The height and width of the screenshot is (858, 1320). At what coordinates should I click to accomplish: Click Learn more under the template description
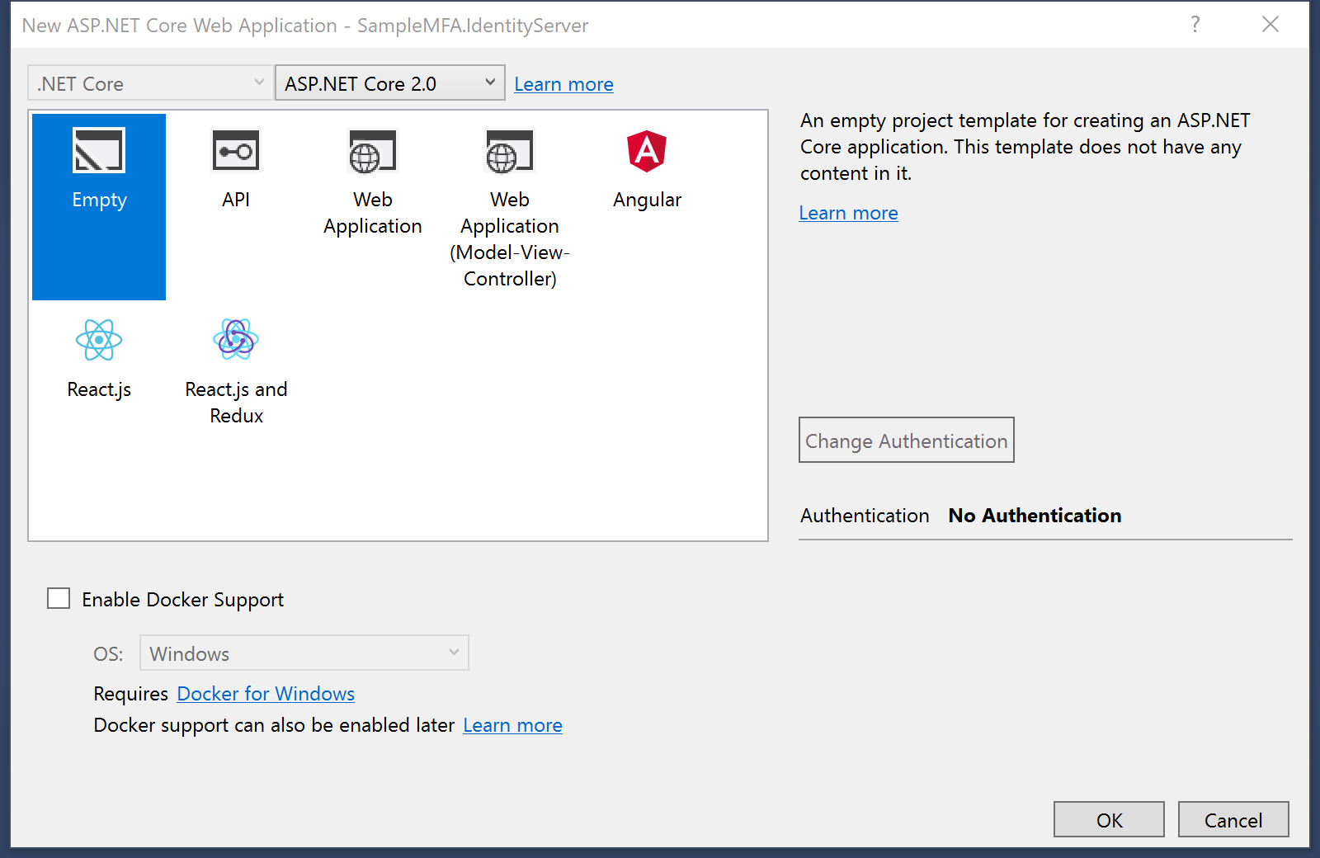point(848,212)
